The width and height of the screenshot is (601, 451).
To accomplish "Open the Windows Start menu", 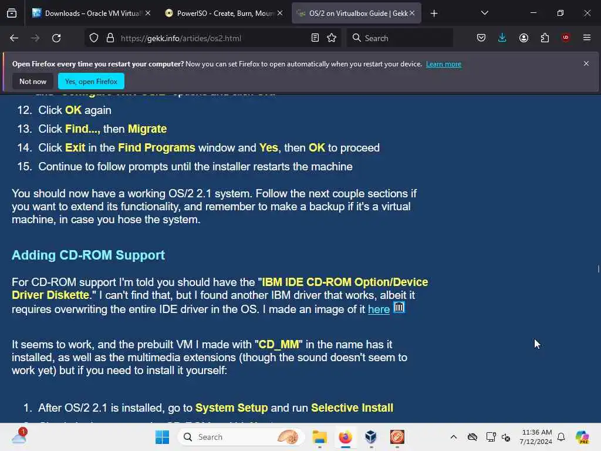I will 162,437.
